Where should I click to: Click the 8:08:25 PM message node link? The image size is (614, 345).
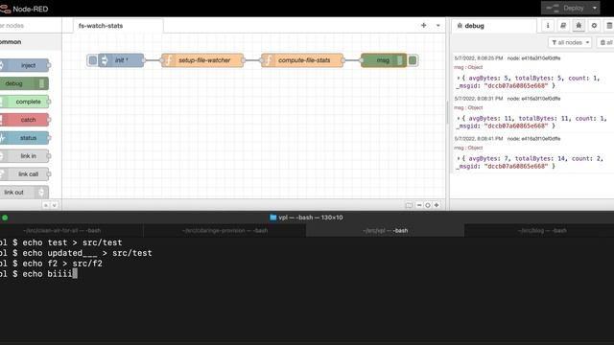tap(533, 57)
